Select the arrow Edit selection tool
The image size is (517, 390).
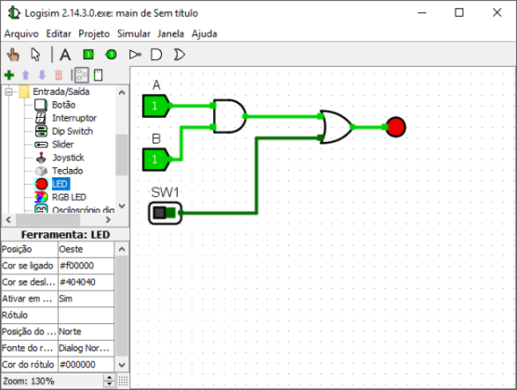coord(35,55)
